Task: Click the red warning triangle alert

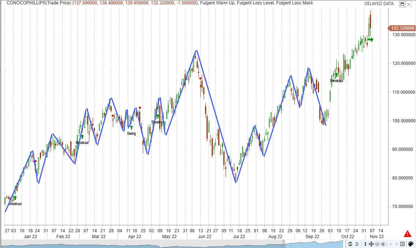Action: coord(407,234)
